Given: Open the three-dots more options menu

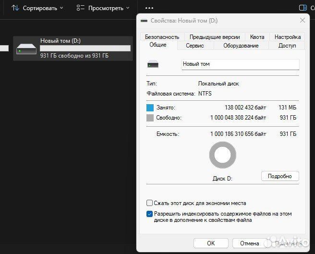Looking at the screenshot, I should point(149,8).
